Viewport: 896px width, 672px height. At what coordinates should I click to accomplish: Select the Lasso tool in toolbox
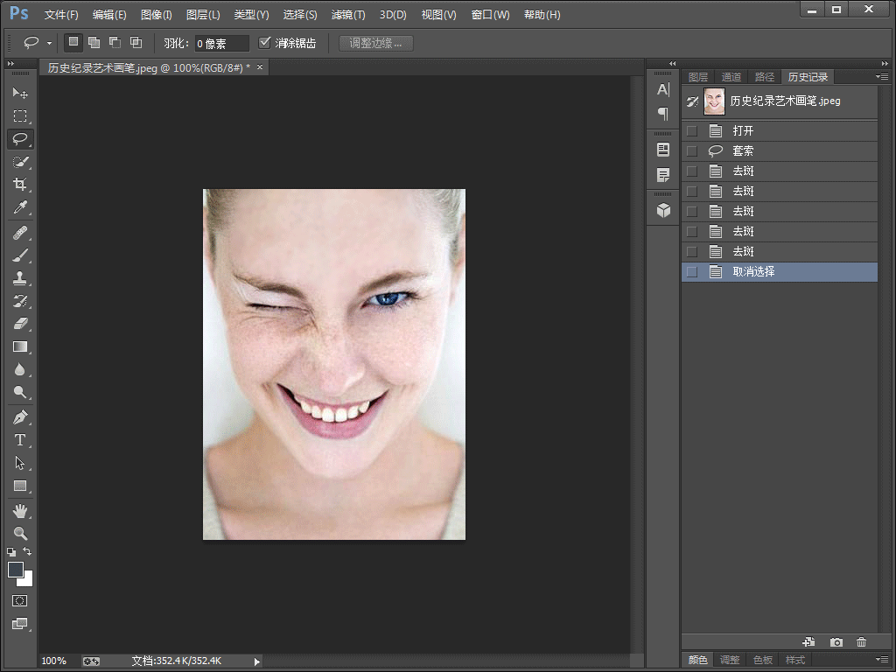coord(20,139)
